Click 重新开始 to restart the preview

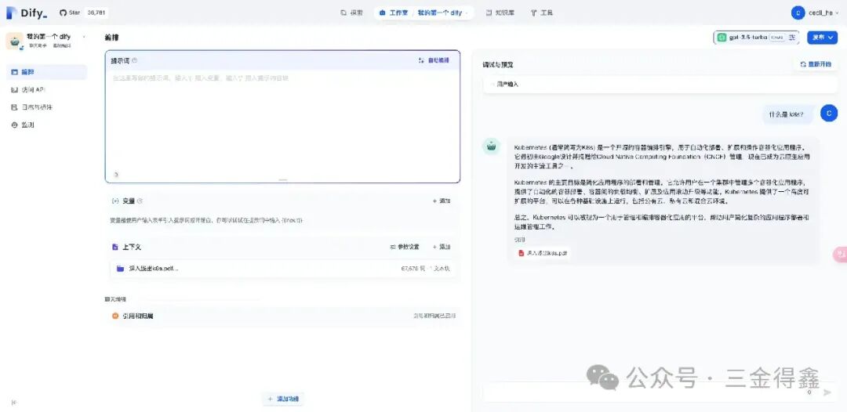816,63
